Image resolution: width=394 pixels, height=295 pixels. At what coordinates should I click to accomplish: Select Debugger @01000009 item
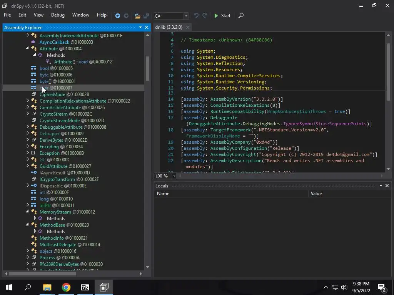coord(62,133)
